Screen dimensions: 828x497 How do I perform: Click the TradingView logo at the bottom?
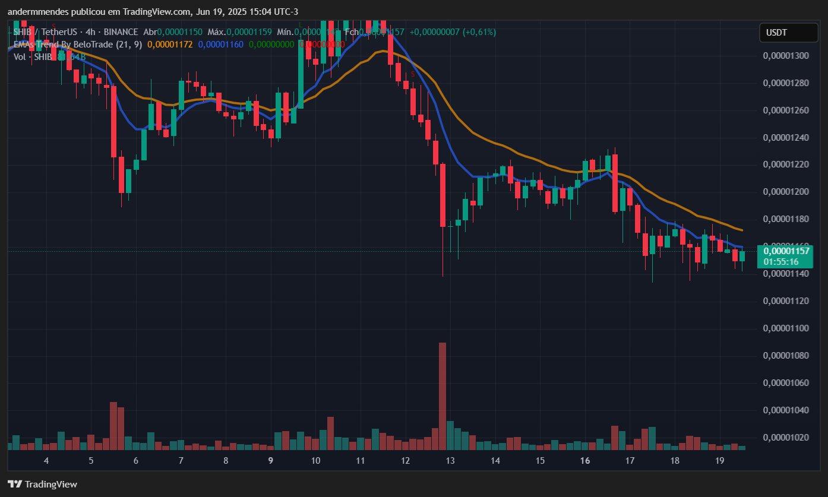pos(42,484)
